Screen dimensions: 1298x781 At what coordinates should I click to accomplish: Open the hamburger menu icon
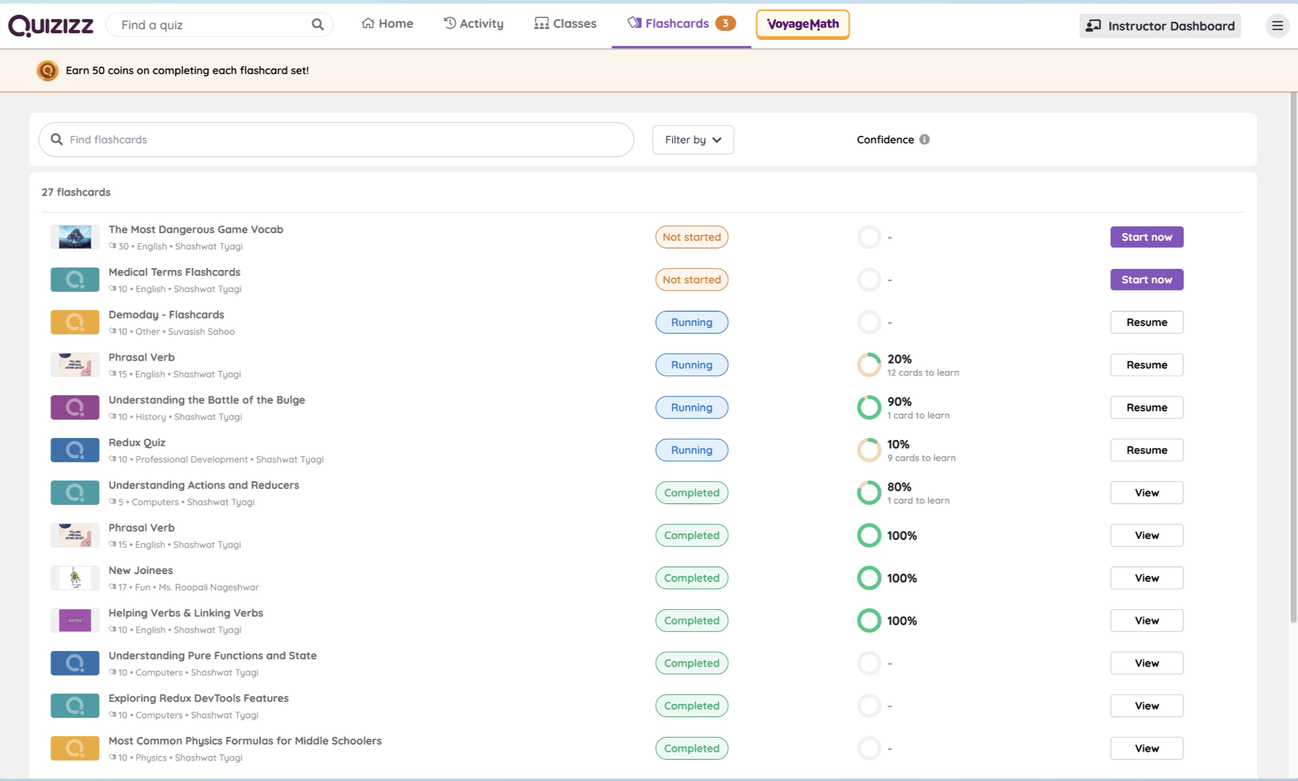pyautogui.click(x=1277, y=26)
